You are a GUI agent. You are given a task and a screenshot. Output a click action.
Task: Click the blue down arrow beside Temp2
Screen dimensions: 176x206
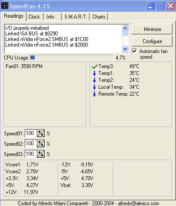pos(94,80)
